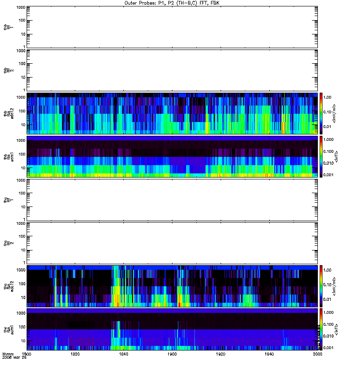Click the '0.10' color scale value for thc edc12

click(327, 284)
